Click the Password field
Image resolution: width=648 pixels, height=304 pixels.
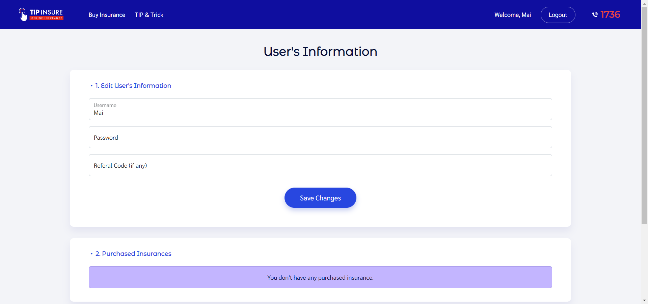point(320,137)
